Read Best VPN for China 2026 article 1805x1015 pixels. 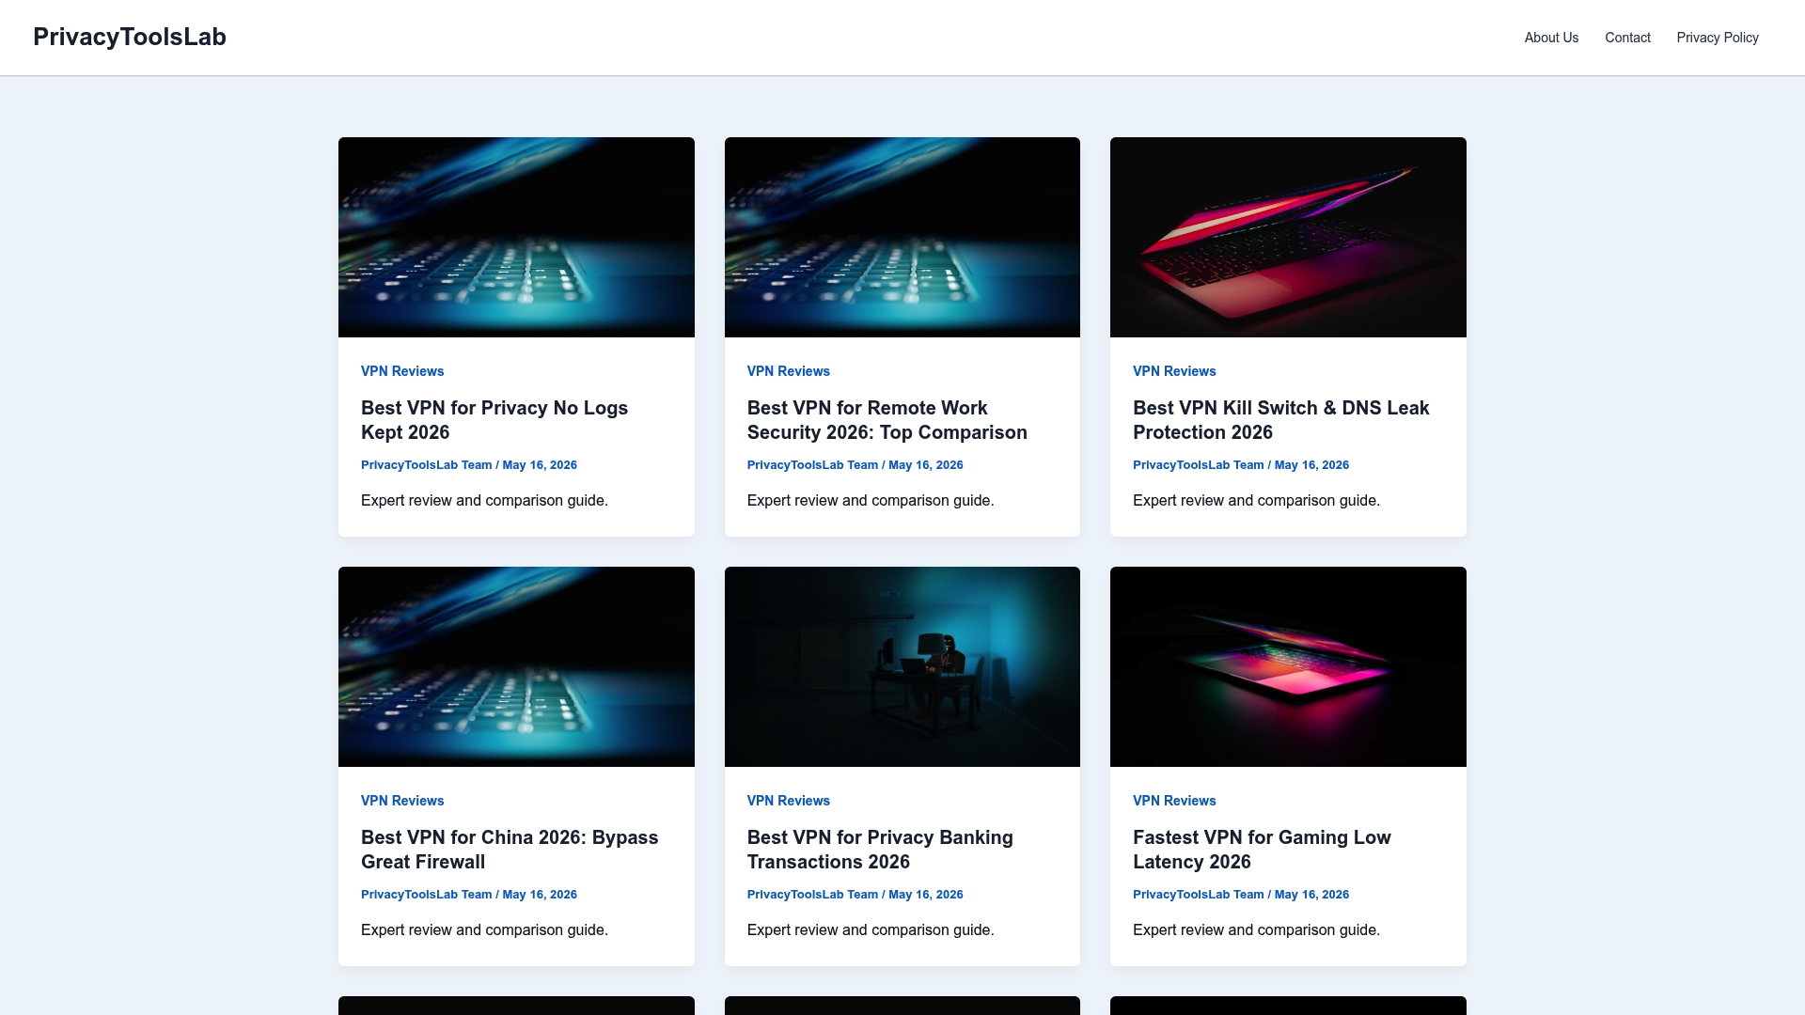510,850
